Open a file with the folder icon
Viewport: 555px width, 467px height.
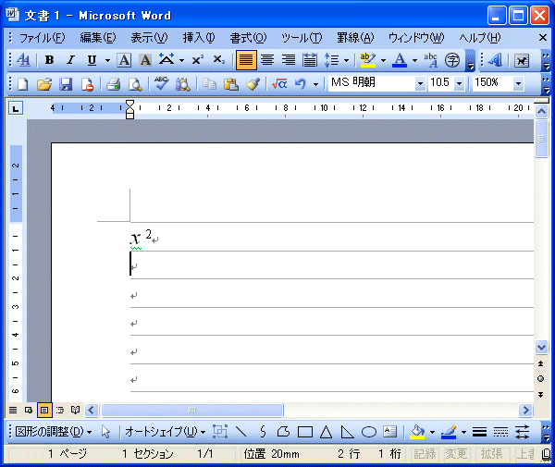point(43,84)
